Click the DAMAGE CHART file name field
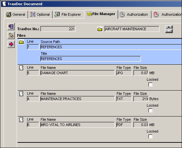 (78, 73)
